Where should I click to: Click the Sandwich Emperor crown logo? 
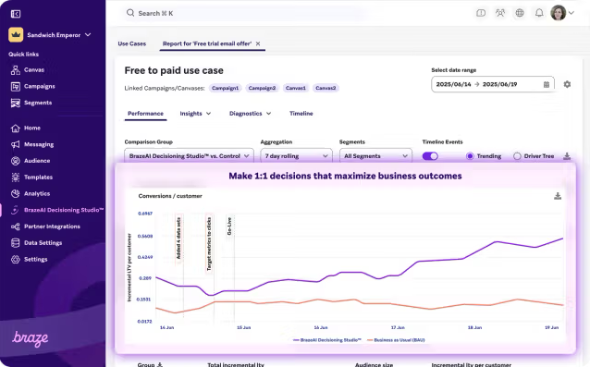tap(16, 35)
